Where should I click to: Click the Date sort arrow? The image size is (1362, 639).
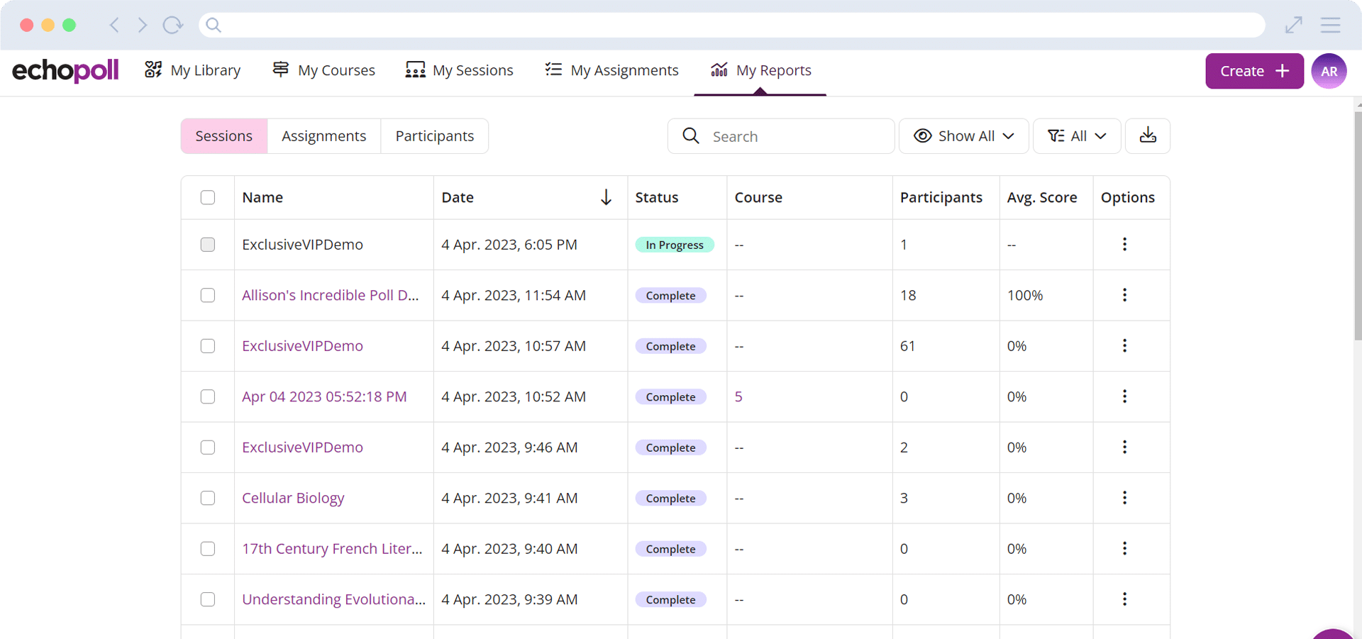click(606, 197)
